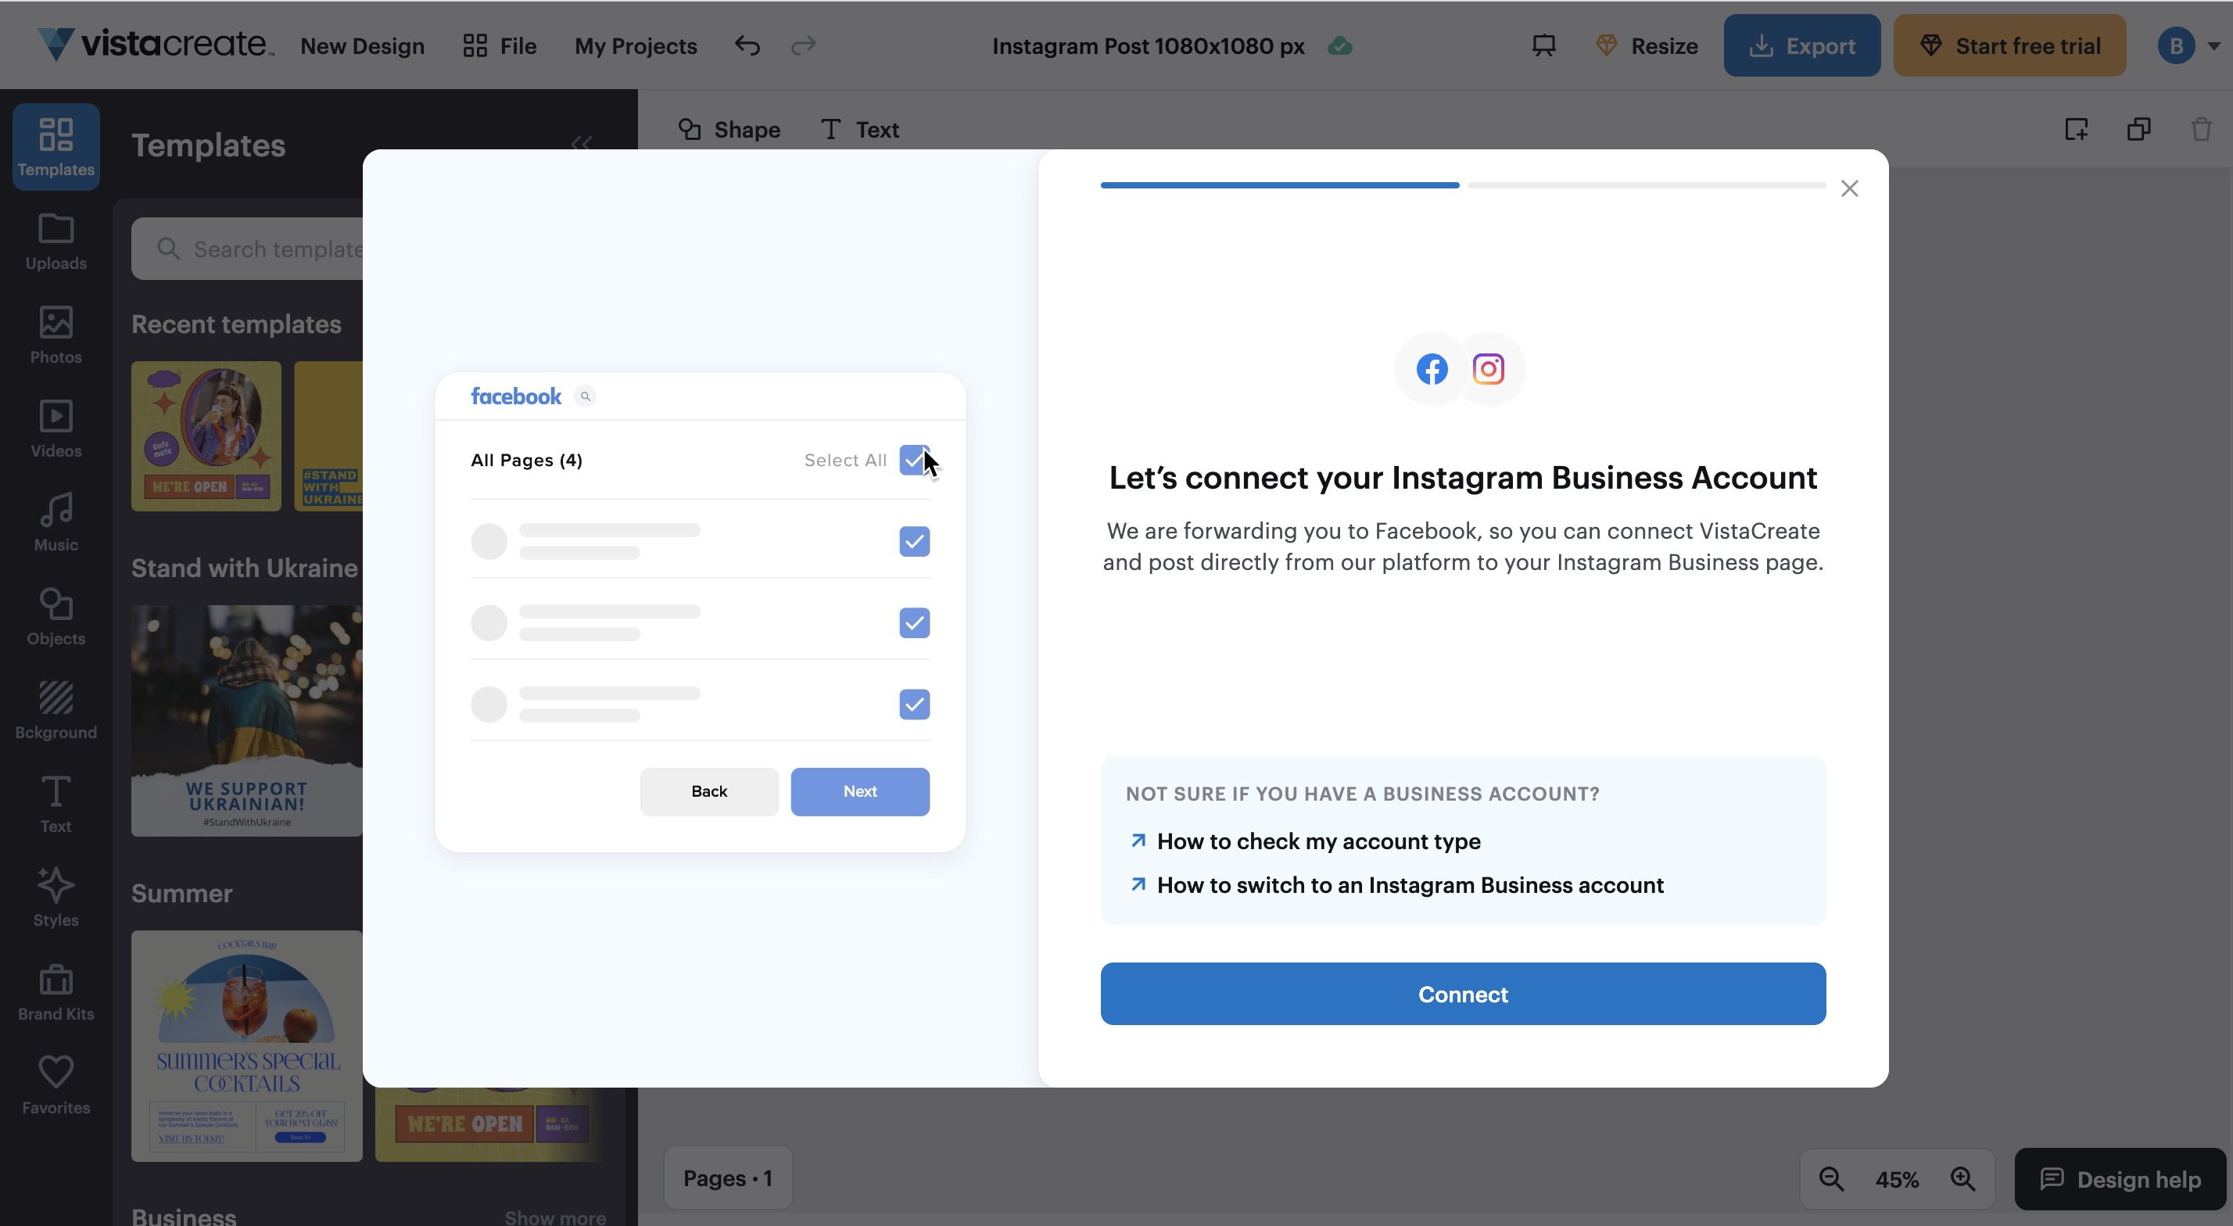Click the Instagram logo icon in dialog
This screenshot has height=1226, width=2233.
(1488, 368)
